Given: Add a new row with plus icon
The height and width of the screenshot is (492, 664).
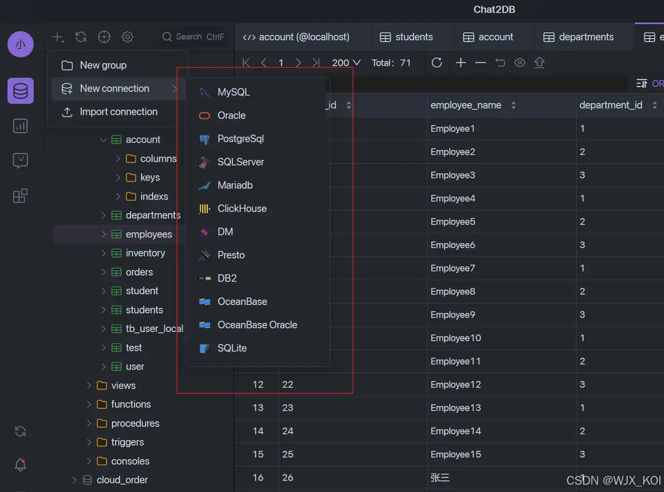Looking at the screenshot, I should click(461, 63).
